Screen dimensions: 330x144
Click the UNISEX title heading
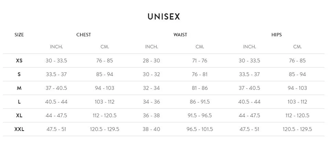coord(164,17)
